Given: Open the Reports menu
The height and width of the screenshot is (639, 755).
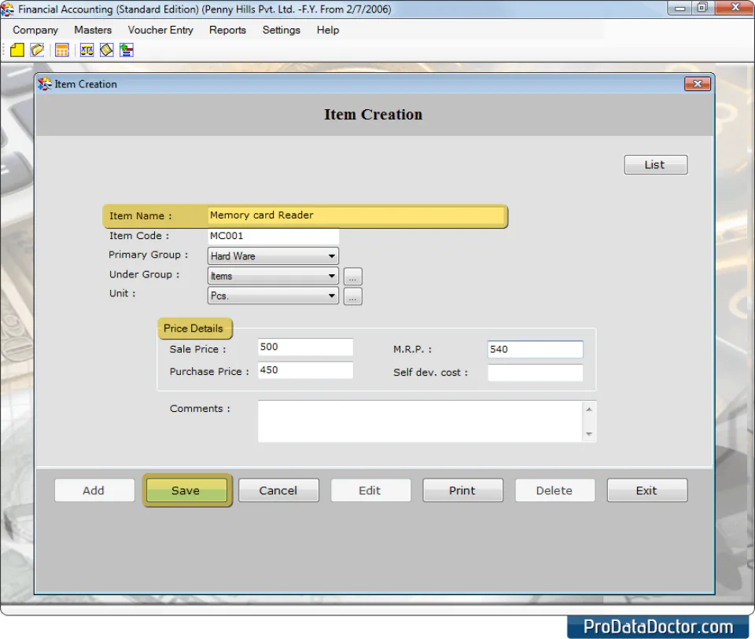Looking at the screenshot, I should [227, 30].
